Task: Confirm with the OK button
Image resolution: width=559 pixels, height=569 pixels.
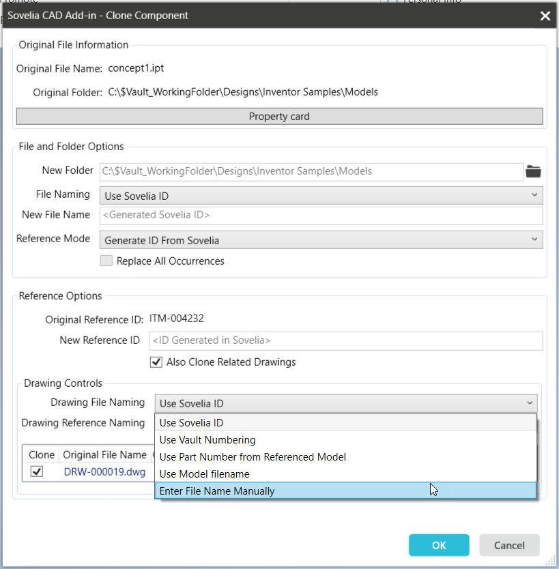Action: pos(439,545)
